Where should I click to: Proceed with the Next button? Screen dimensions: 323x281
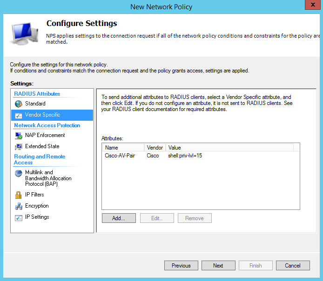pos(218,266)
